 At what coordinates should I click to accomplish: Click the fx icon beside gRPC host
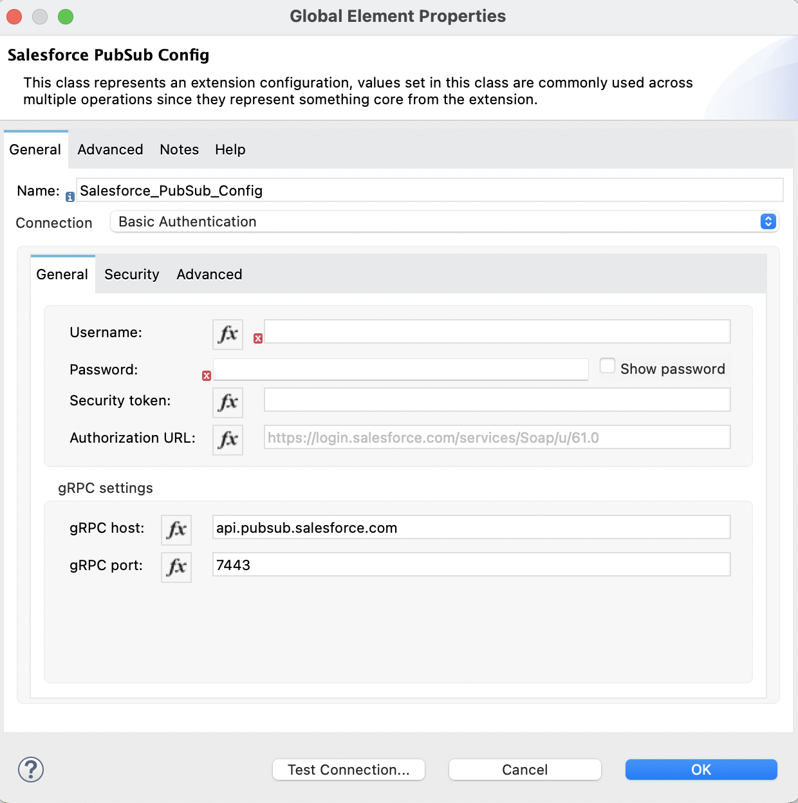pos(176,530)
